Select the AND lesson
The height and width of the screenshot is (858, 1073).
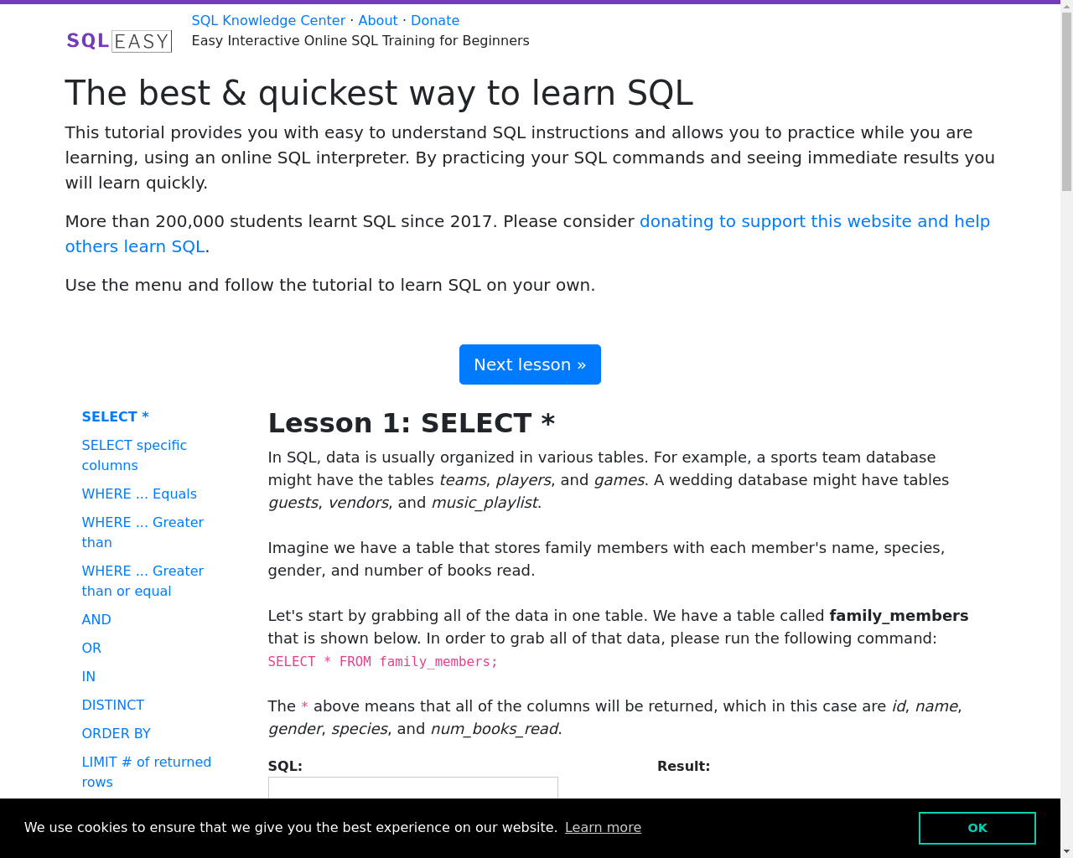pos(96,619)
